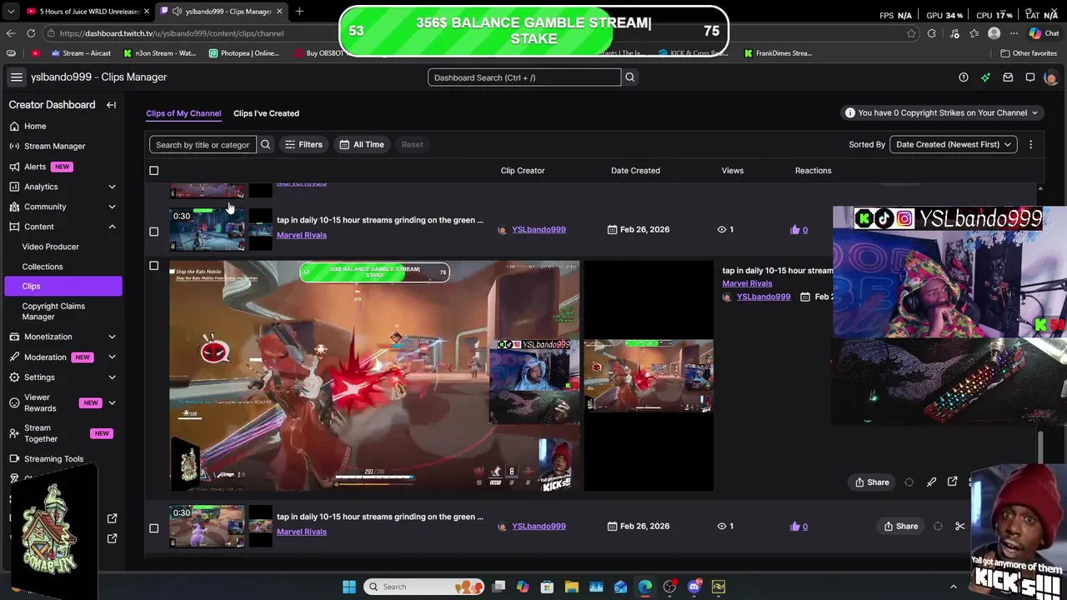Image resolution: width=1067 pixels, height=600 pixels.
Task: Open Stream Manager in the sidebar
Action: [x=54, y=146]
